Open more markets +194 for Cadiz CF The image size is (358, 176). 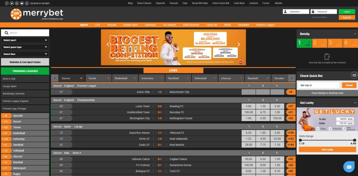point(291,145)
